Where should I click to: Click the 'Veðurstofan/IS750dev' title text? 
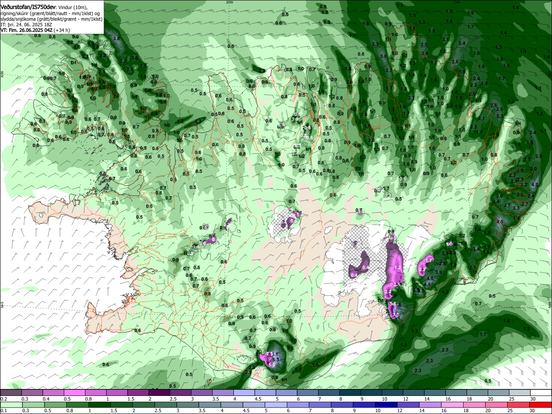[x=28, y=6]
